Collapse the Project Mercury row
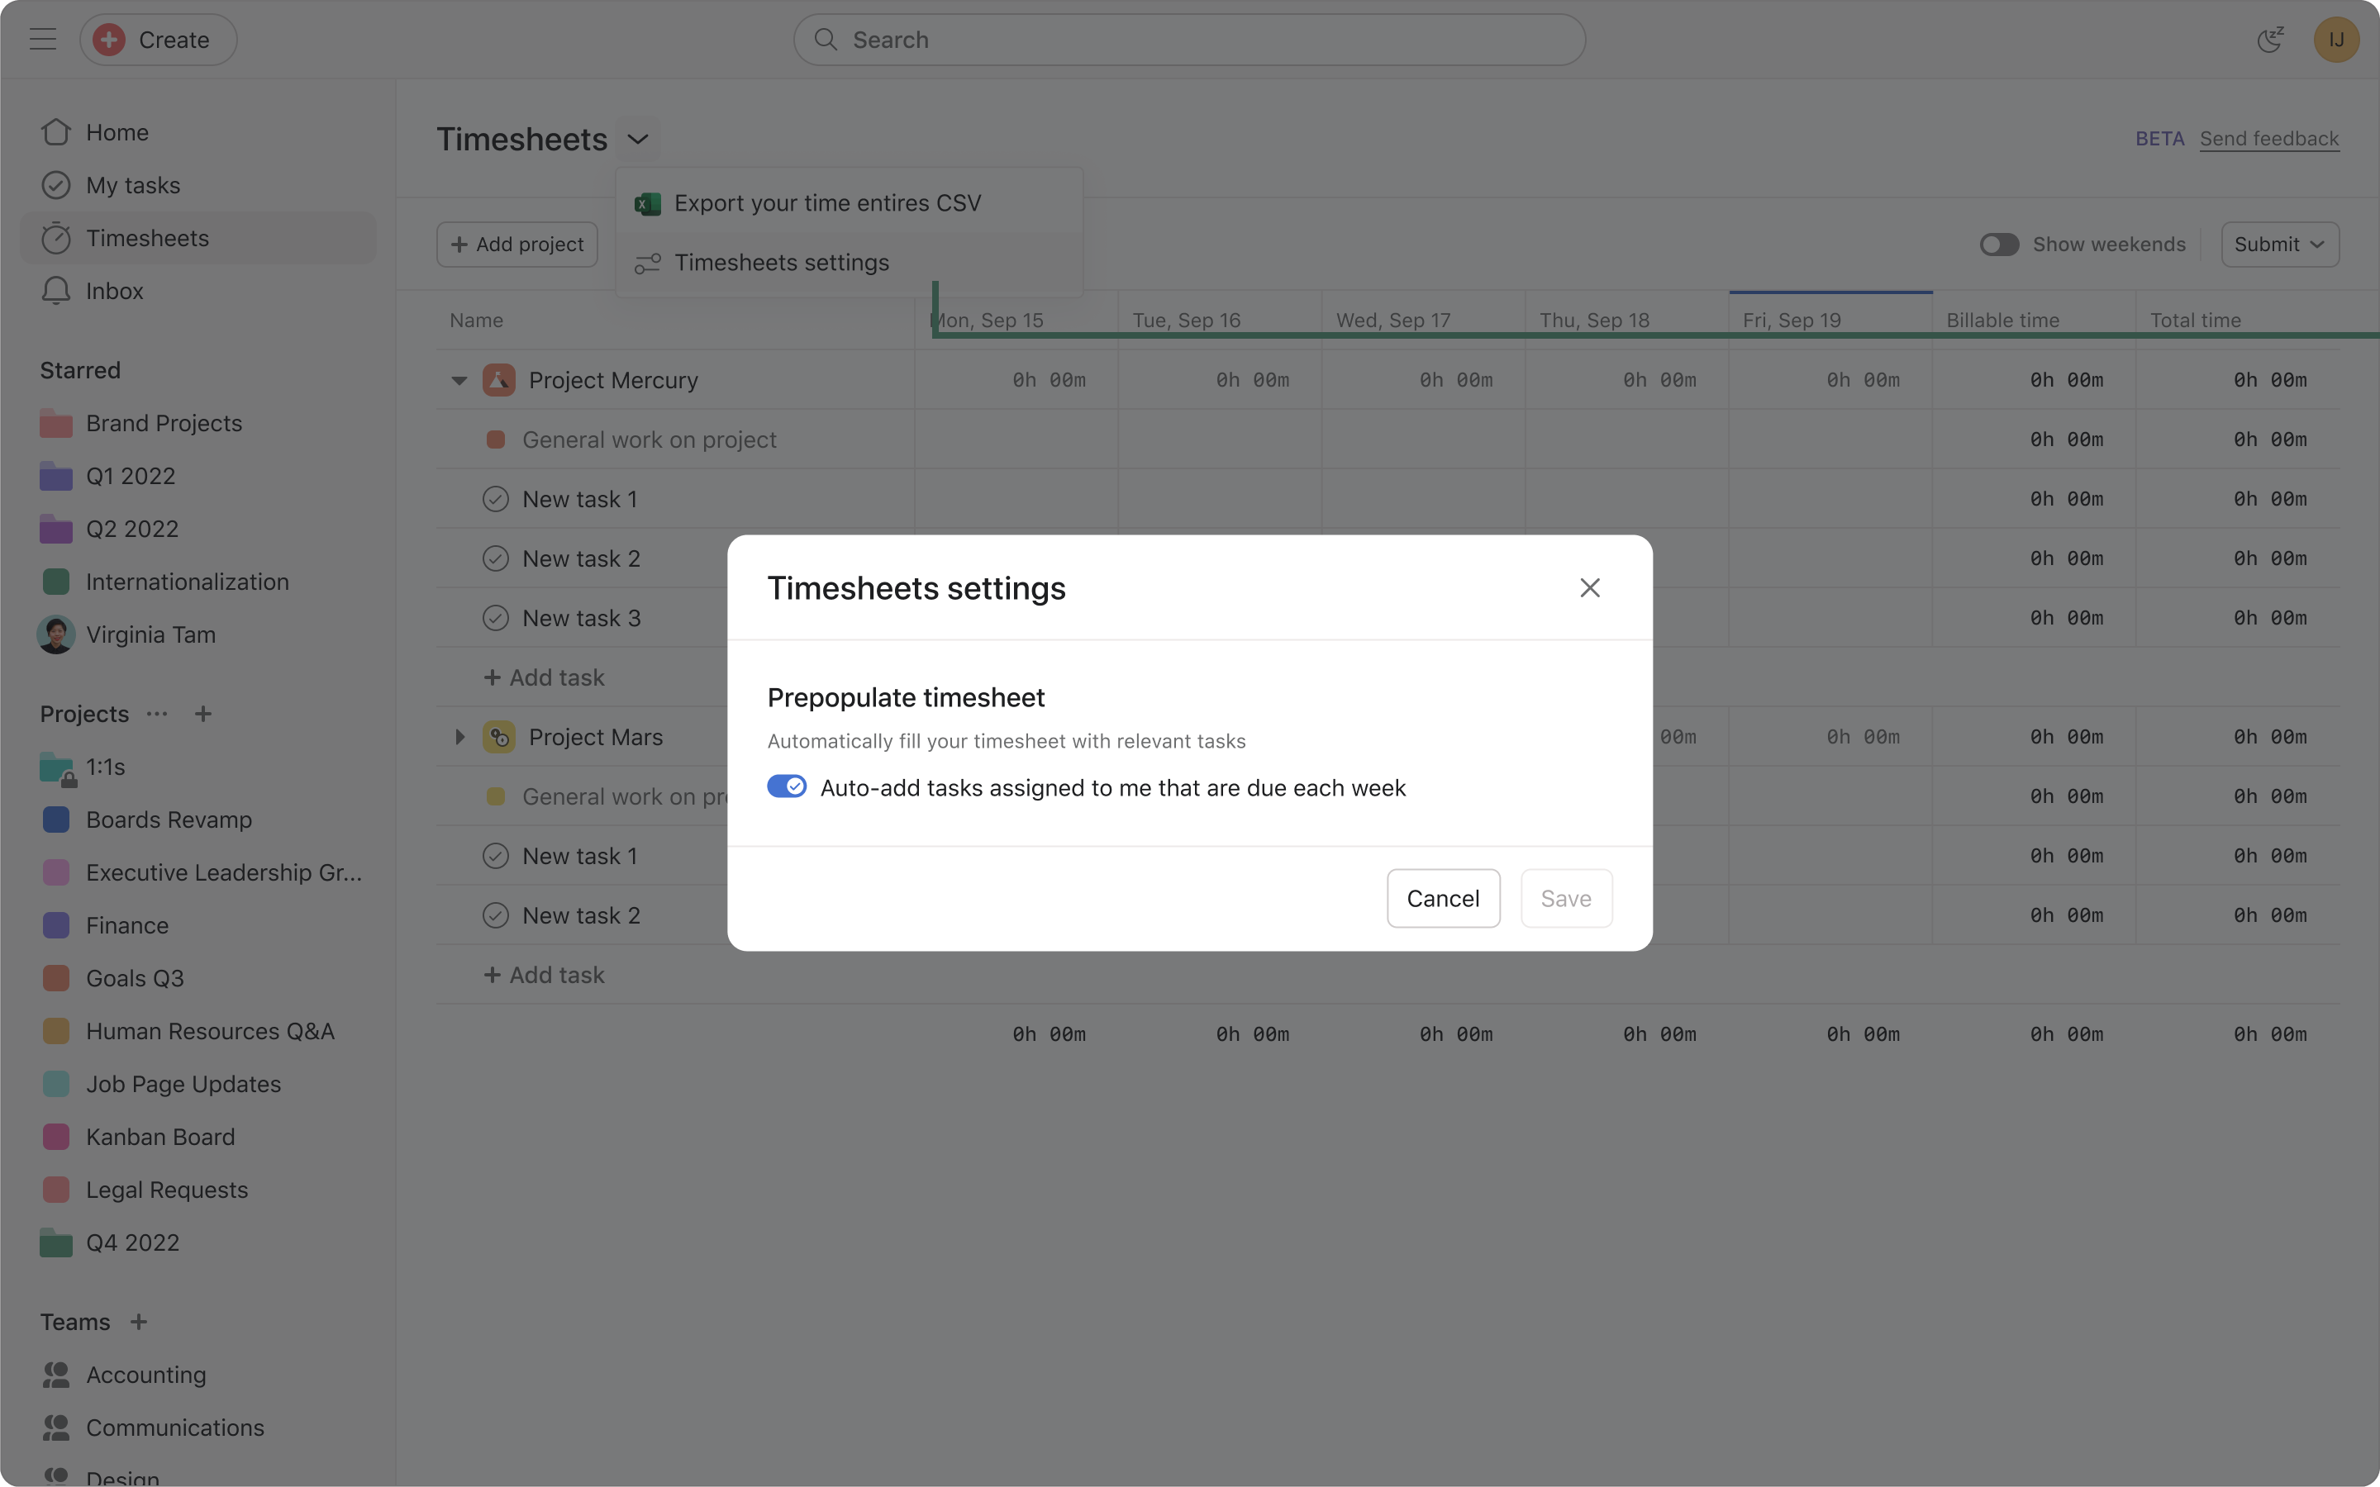 click(x=459, y=380)
